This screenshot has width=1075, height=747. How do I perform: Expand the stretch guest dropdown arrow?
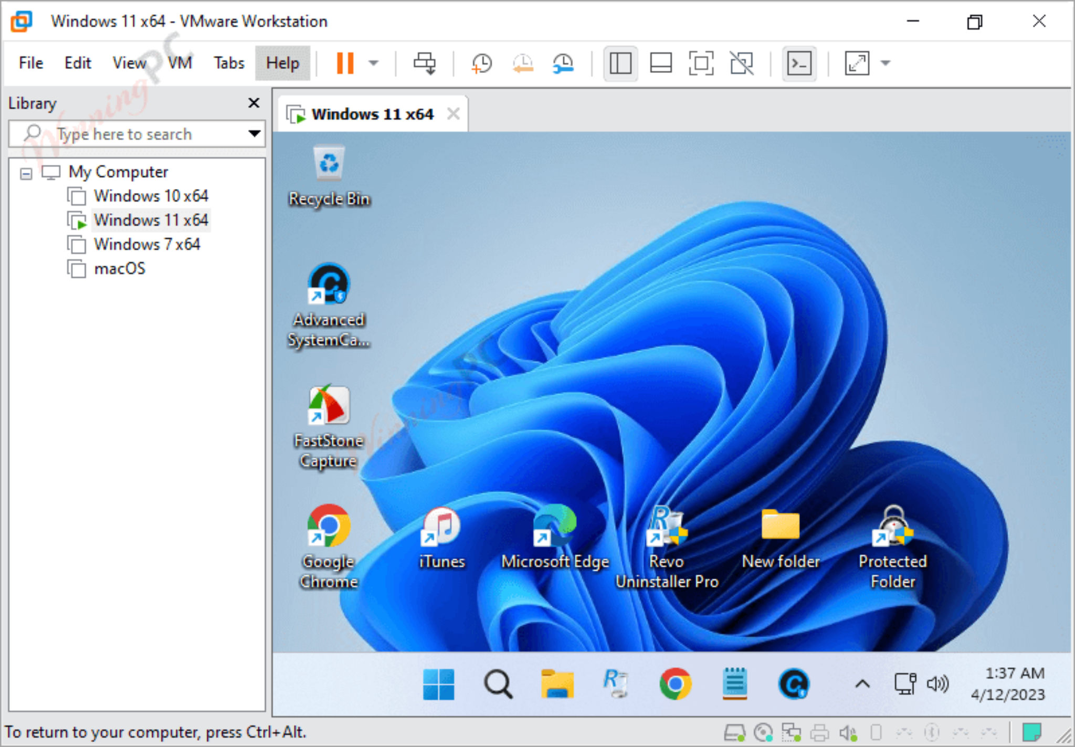(886, 64)
